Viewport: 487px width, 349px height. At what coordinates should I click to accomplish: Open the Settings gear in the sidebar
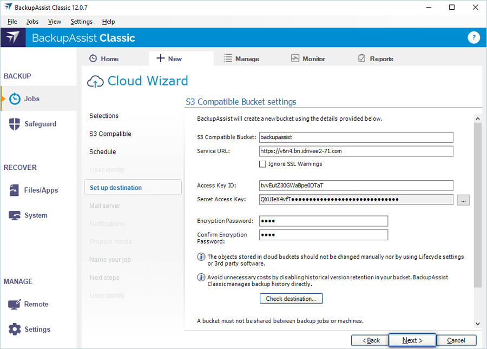pos(30,329)
